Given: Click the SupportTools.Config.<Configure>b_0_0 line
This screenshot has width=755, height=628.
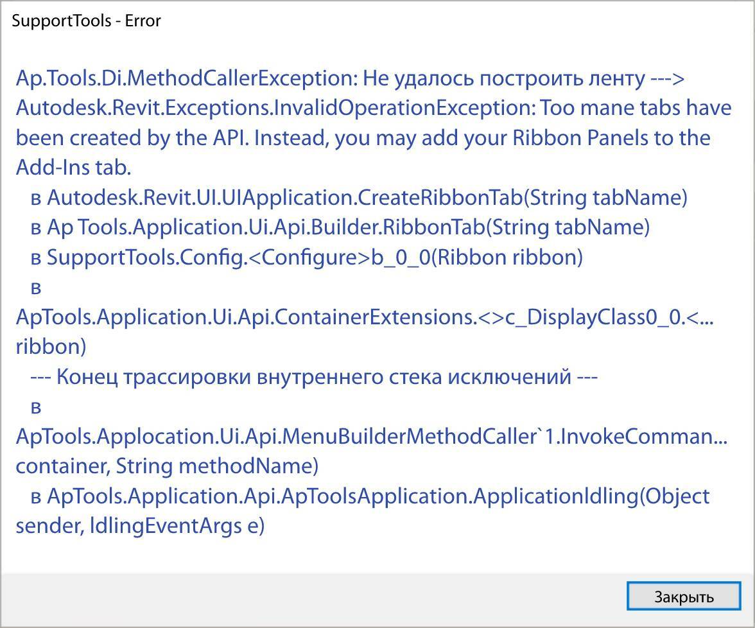Looking at the screenshot, I should pyautogui.click(x=315, y=257).
